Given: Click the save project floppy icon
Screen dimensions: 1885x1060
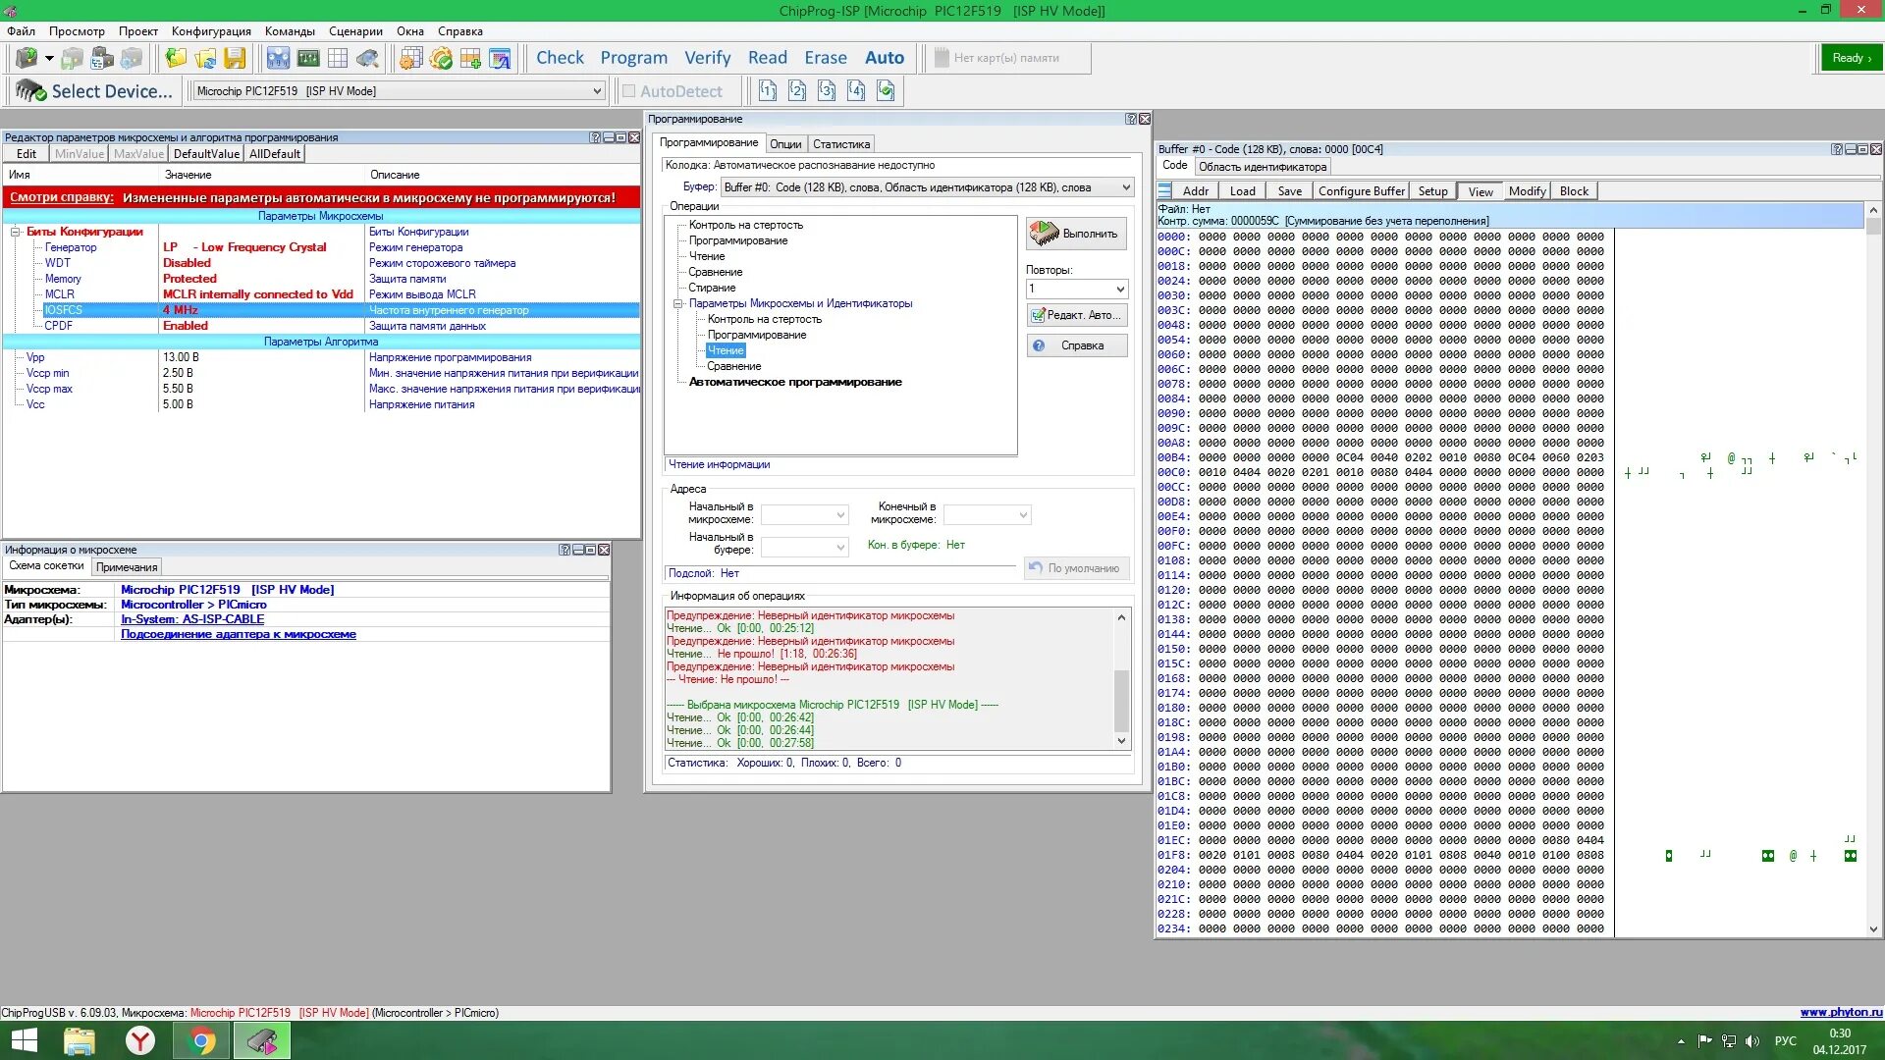Looking at the screenshot, I should (235, 58).
